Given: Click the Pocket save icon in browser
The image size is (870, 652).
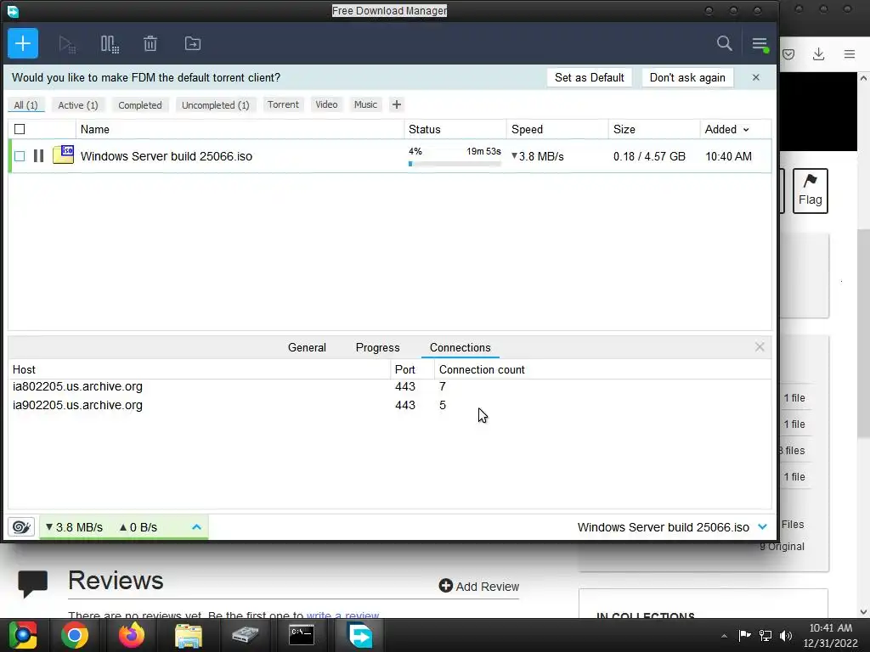Looking at the screenshot, I should (x=788, y=53).
